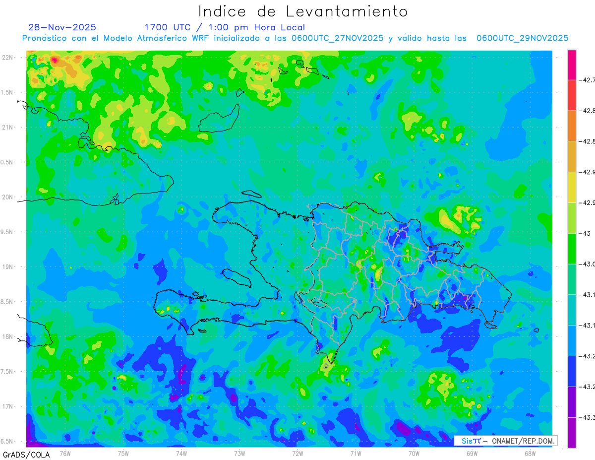Viewport: 595px width, 460px height.
Task: Click the '-42.7' legend value
Action: click(x=587, y=80)
